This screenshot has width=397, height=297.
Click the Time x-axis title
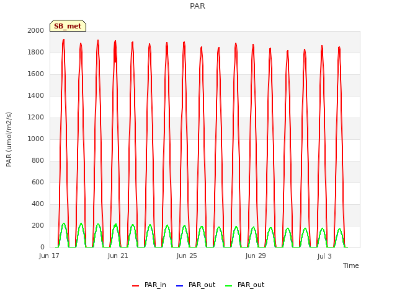[x=351, y=265]
